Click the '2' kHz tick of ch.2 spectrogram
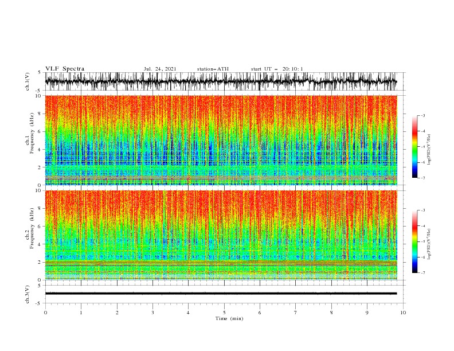Viewport: 454px width, 351px height. pyautogui.click(x=40, y=262)
